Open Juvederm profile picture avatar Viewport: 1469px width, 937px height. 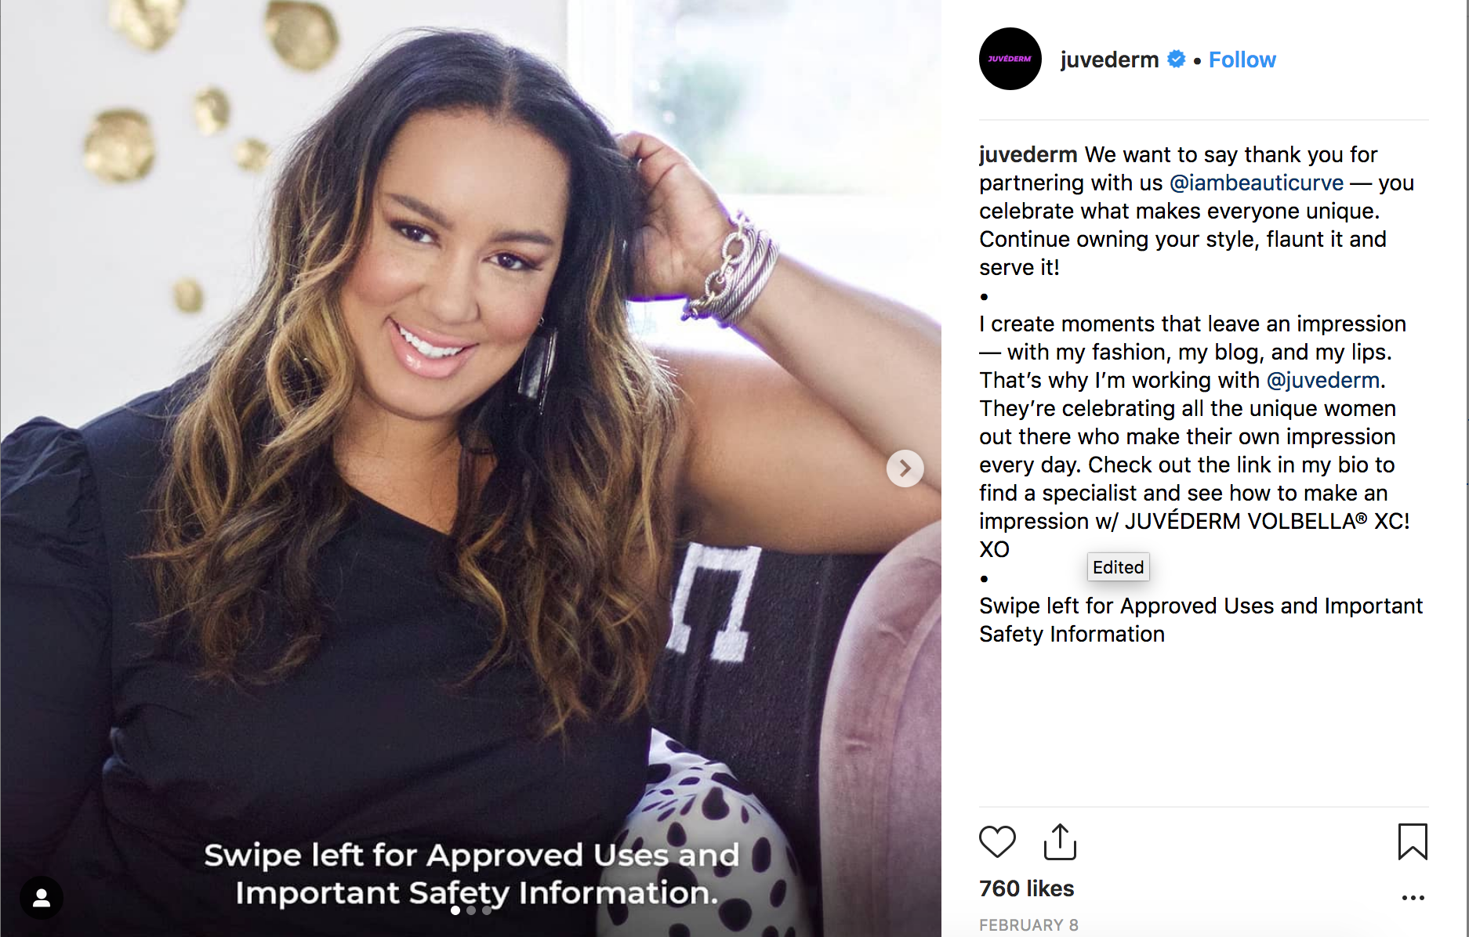click(x=1010, y=59)
